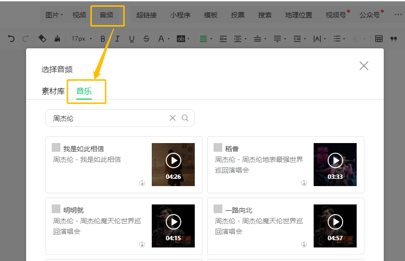Check the 稻香 song checkbox
The width and height of the screenshot is (405, 261).
[218, 147]
